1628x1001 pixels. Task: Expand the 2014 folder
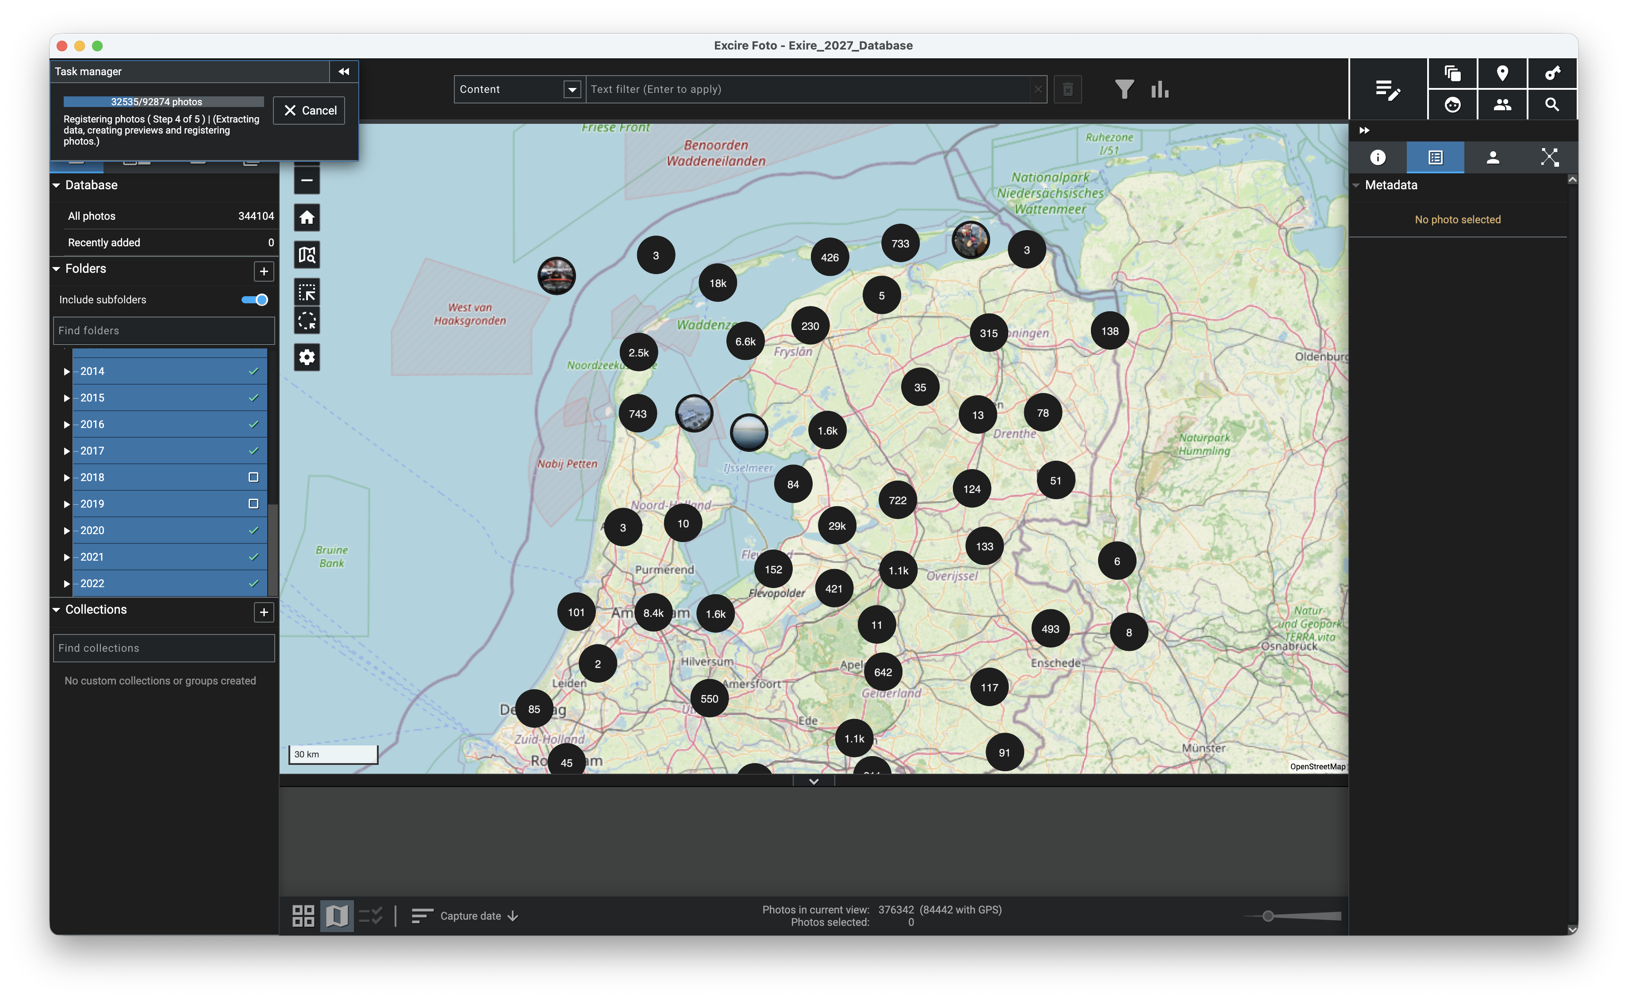click(x=66, y=371)
